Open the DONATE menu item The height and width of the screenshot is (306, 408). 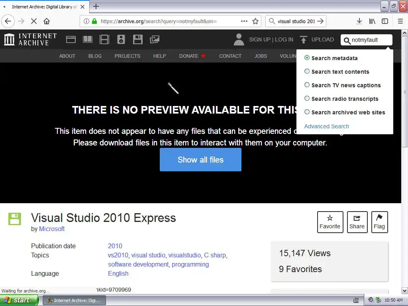[192, 56]
